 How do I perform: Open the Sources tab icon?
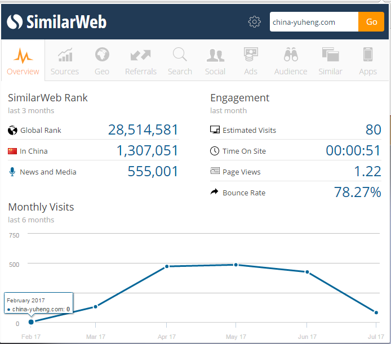65,61
